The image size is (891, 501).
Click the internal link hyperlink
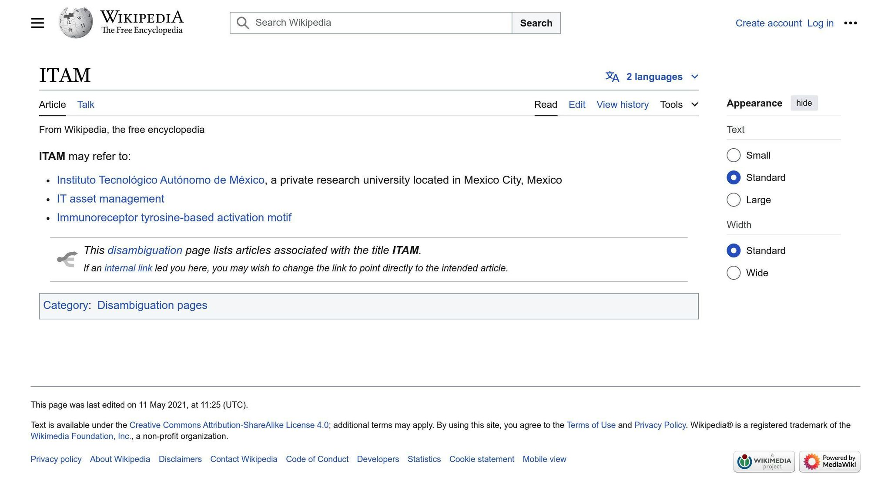tap(128, 268)
